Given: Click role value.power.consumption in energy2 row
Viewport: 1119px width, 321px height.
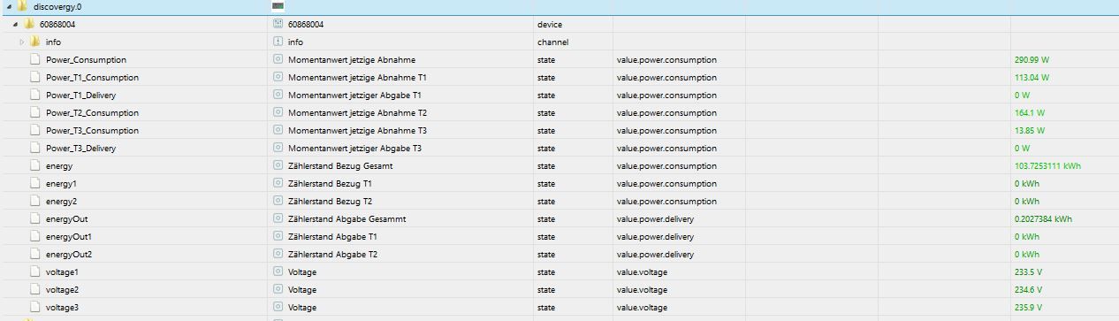Looking at the screenshot, I should [666, 201].
